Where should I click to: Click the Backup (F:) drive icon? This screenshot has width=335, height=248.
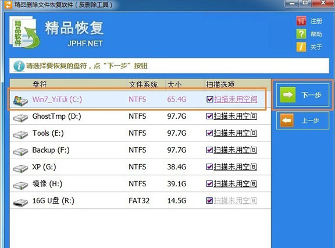click(x=20, y=151)
